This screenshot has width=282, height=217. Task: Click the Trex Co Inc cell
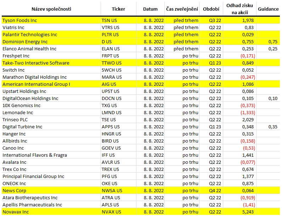51,169
